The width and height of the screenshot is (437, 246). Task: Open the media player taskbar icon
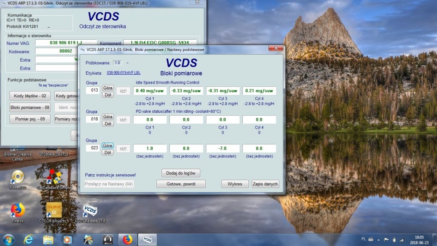pyautogui.click(x=67, y=240)
